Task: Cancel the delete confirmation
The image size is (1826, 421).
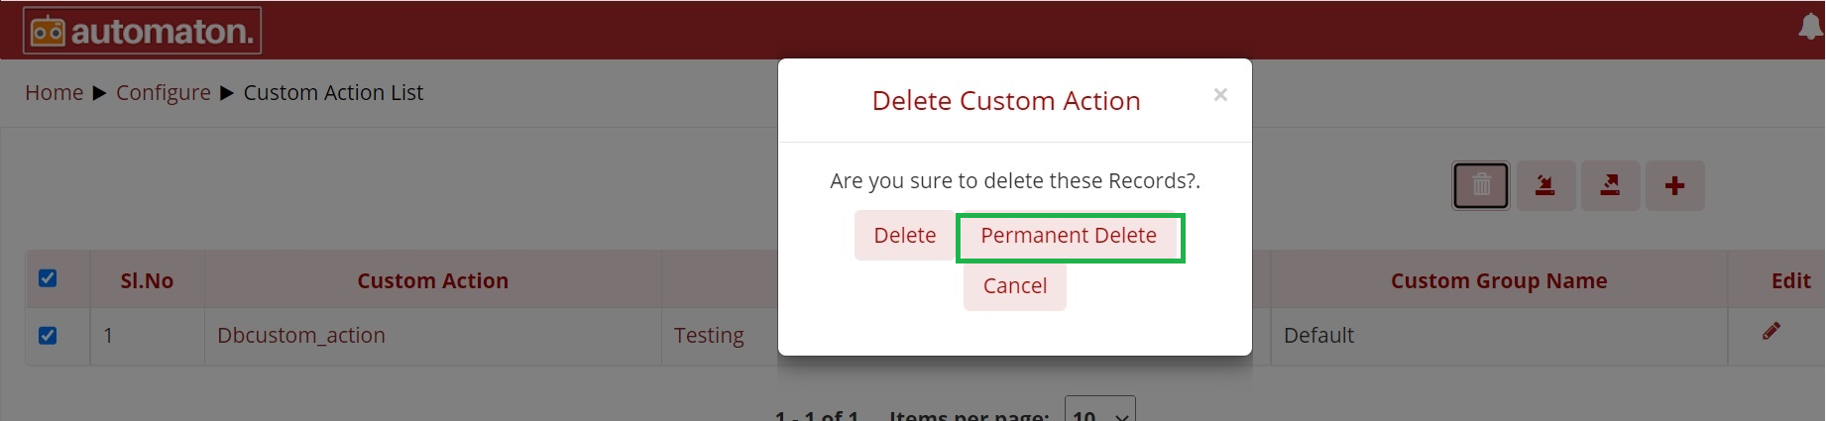Action: pos(1015,286)
